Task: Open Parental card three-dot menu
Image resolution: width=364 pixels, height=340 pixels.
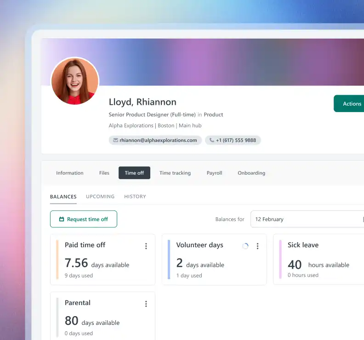Action: tap(146, 304)
